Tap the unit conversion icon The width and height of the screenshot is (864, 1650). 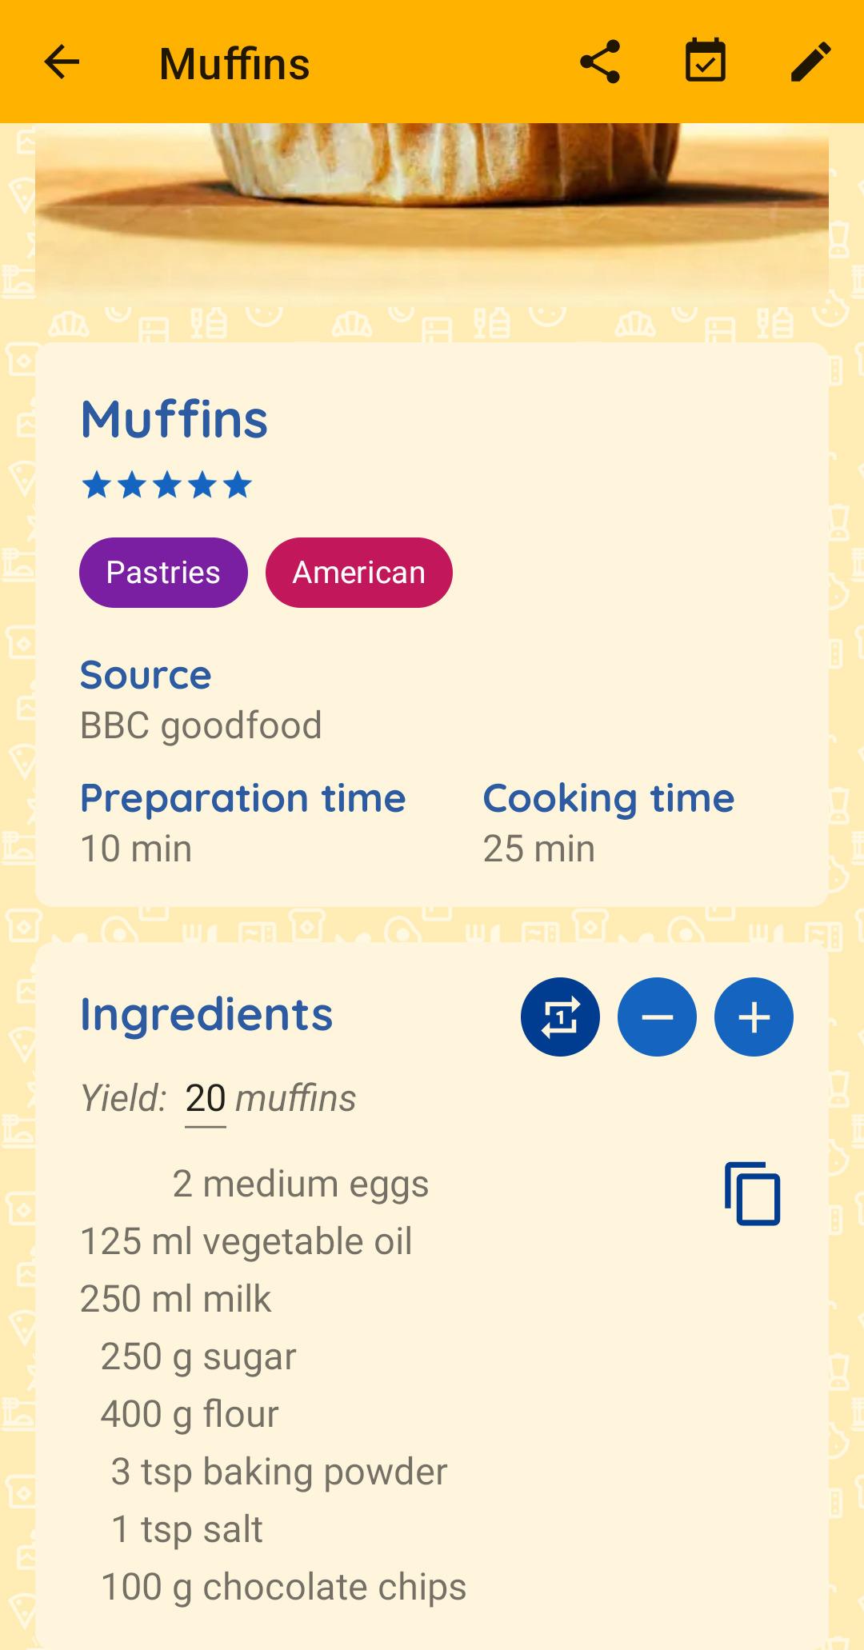click(x=560, y=1017)
